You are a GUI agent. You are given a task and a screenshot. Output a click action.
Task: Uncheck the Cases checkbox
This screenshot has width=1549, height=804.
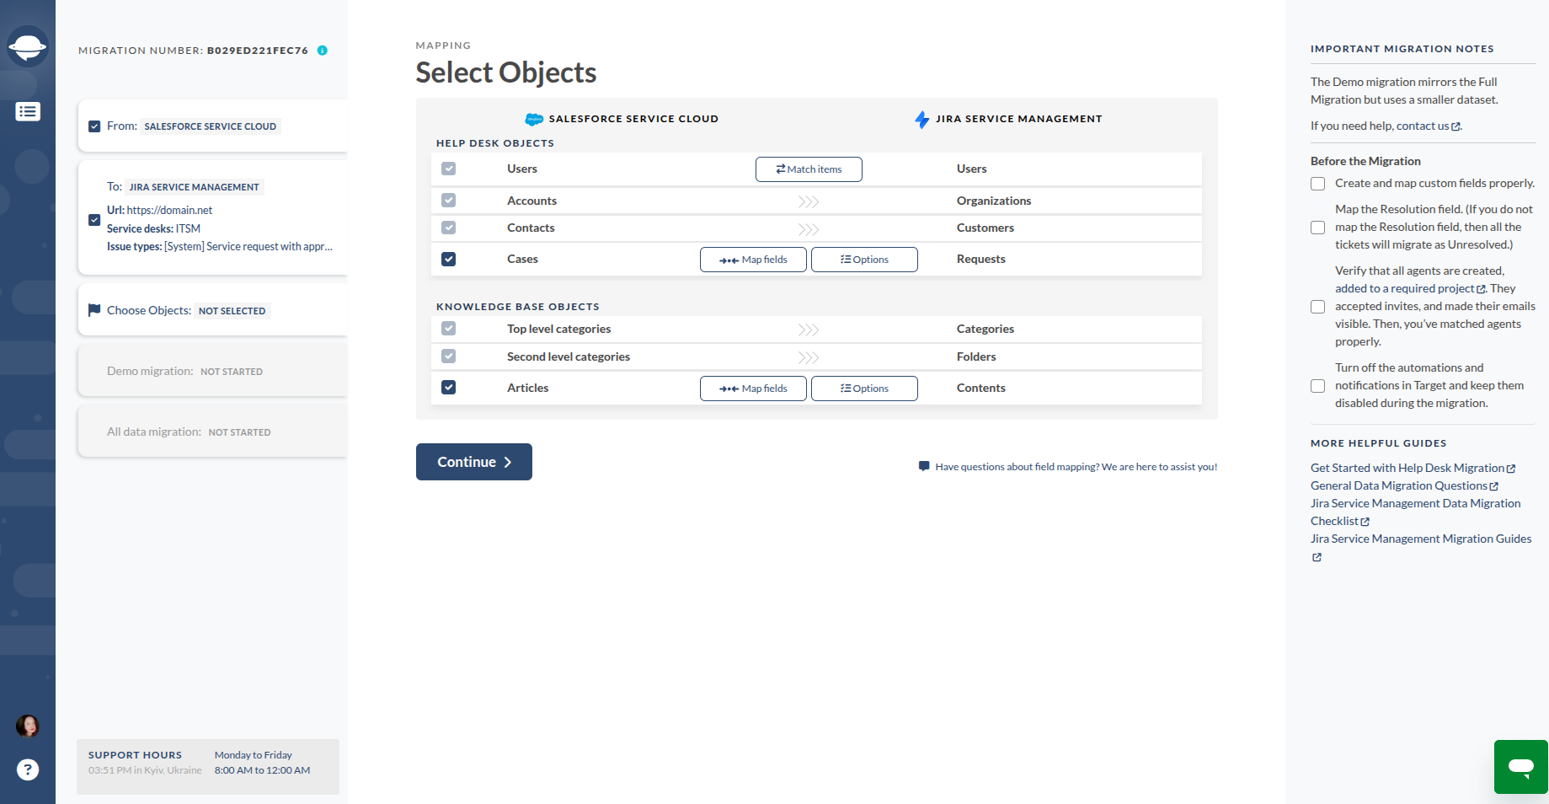[449, 259]
